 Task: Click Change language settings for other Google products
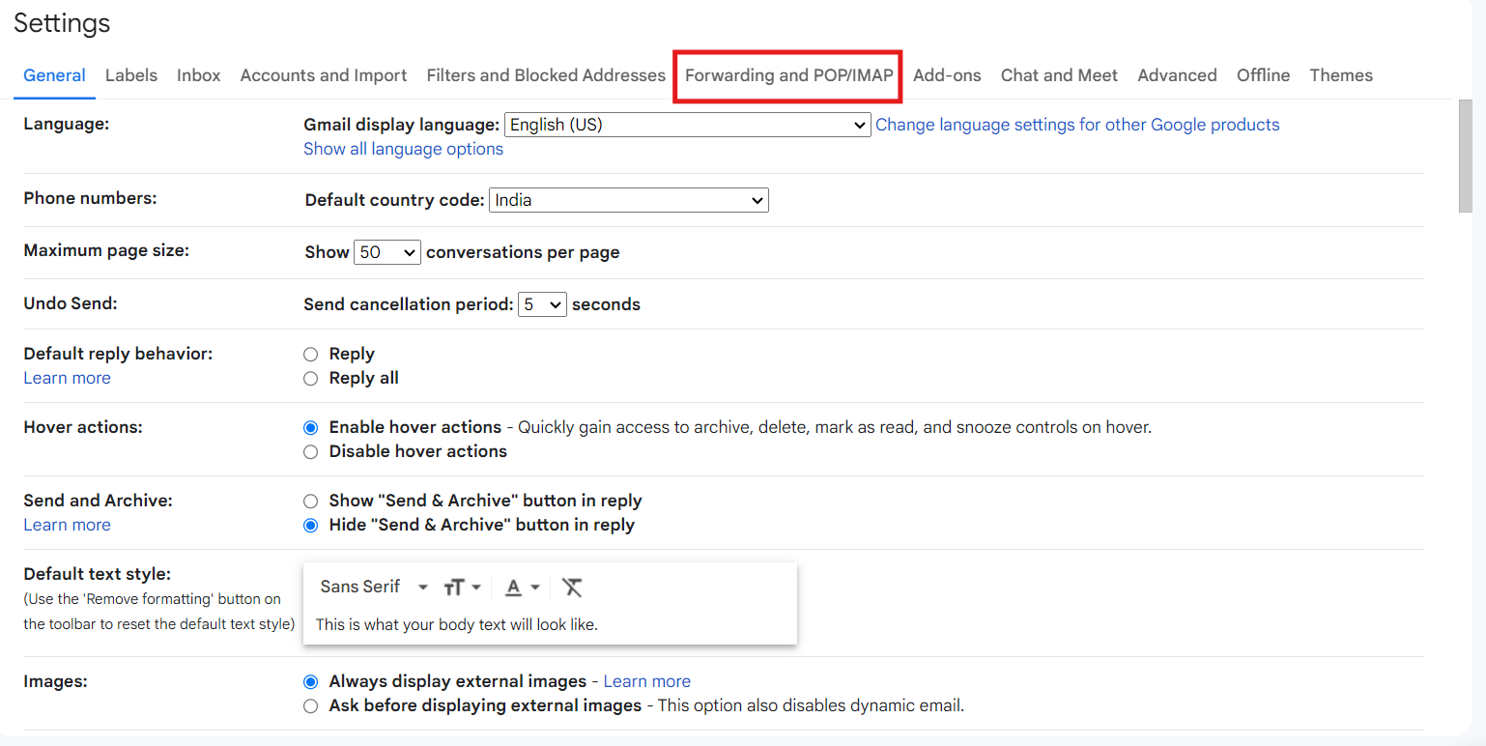point(1077,125)
